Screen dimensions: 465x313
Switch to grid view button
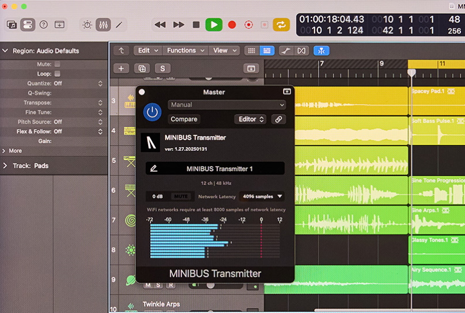tap(252, 51)
